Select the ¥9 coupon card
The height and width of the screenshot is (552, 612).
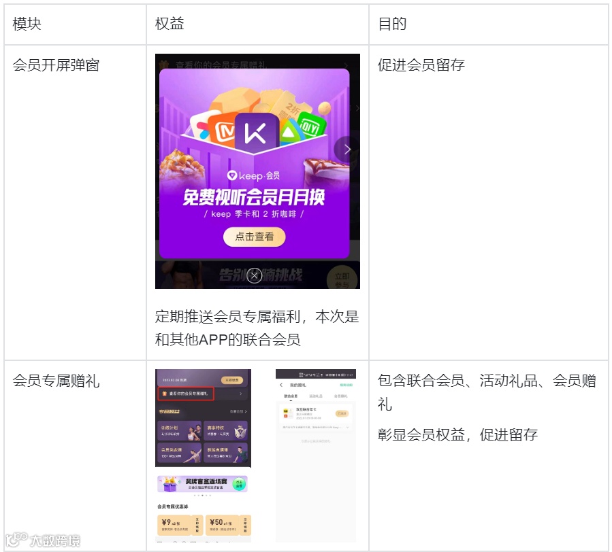(180, 525)
